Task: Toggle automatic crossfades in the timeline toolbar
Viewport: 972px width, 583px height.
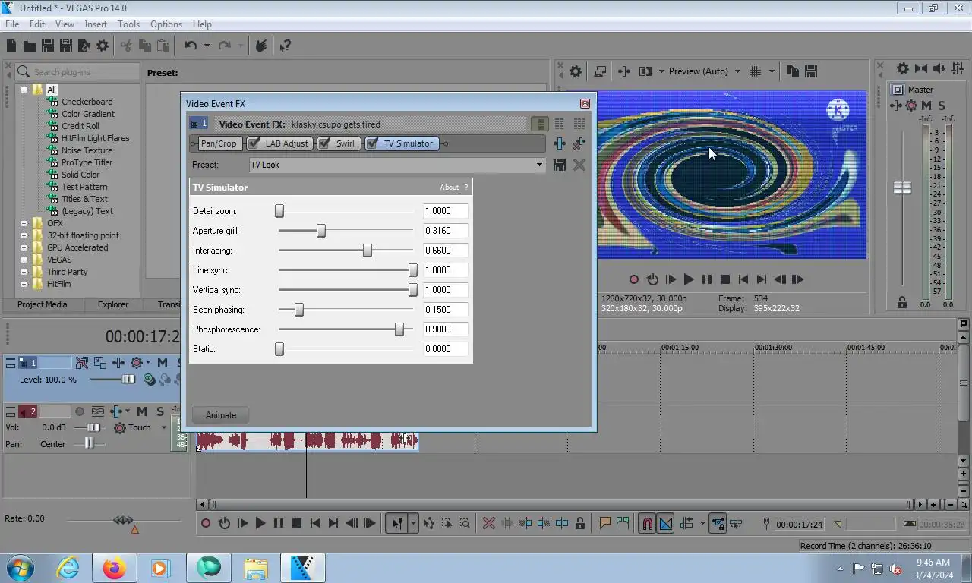Action: coord(666,523)
